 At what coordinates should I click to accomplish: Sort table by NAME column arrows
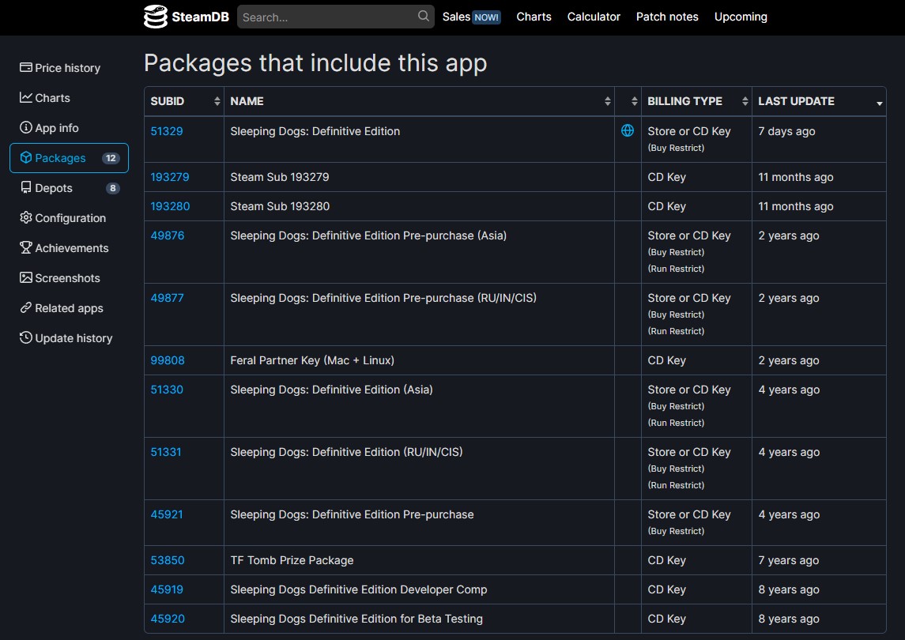(608, 101)
